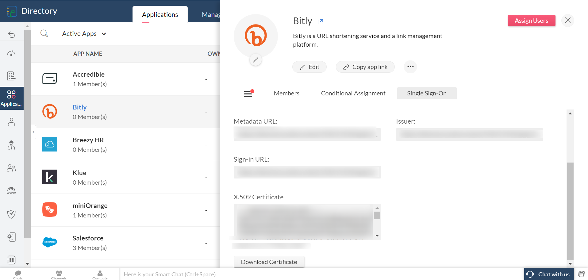Click the Edit button

tap(309, 67)
